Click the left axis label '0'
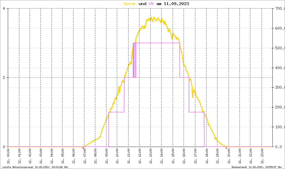Image resolution: width=285 pixels, height=169 pixels. pyautogui.click(x=4, y=147)
